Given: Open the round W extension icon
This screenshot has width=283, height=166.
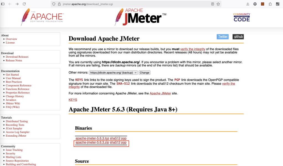Looking at the screenshot, I should [255, 4].
